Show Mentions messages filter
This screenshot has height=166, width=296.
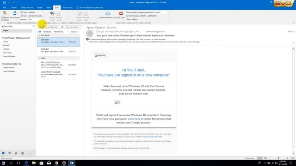[x=58, y=32]
